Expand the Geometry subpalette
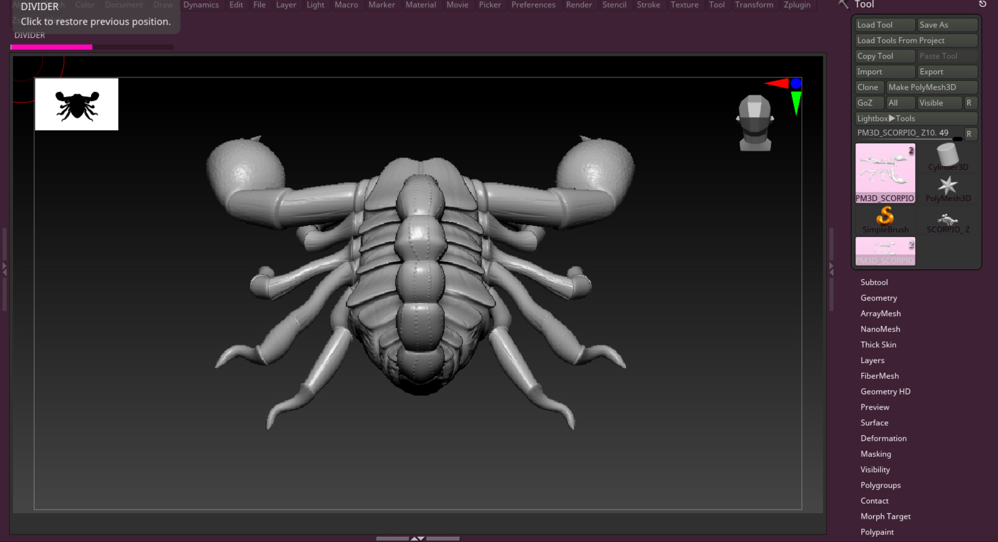The height and width of the screenshot is (542, 998). coord(878,298)
